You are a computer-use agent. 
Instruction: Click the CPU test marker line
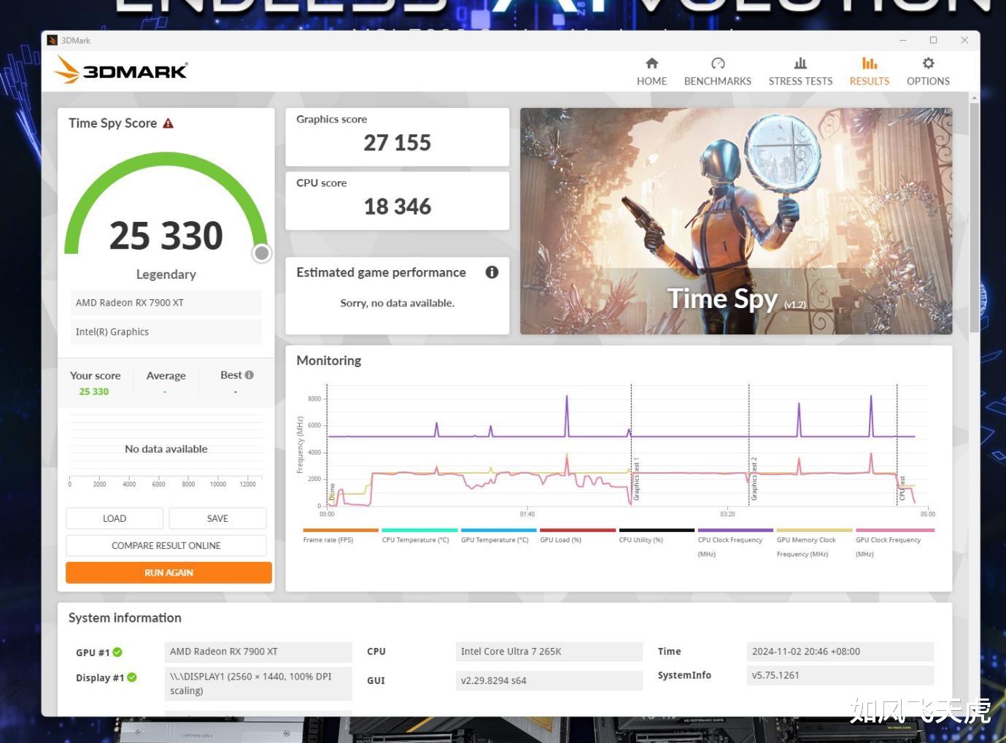coord(897,445)
